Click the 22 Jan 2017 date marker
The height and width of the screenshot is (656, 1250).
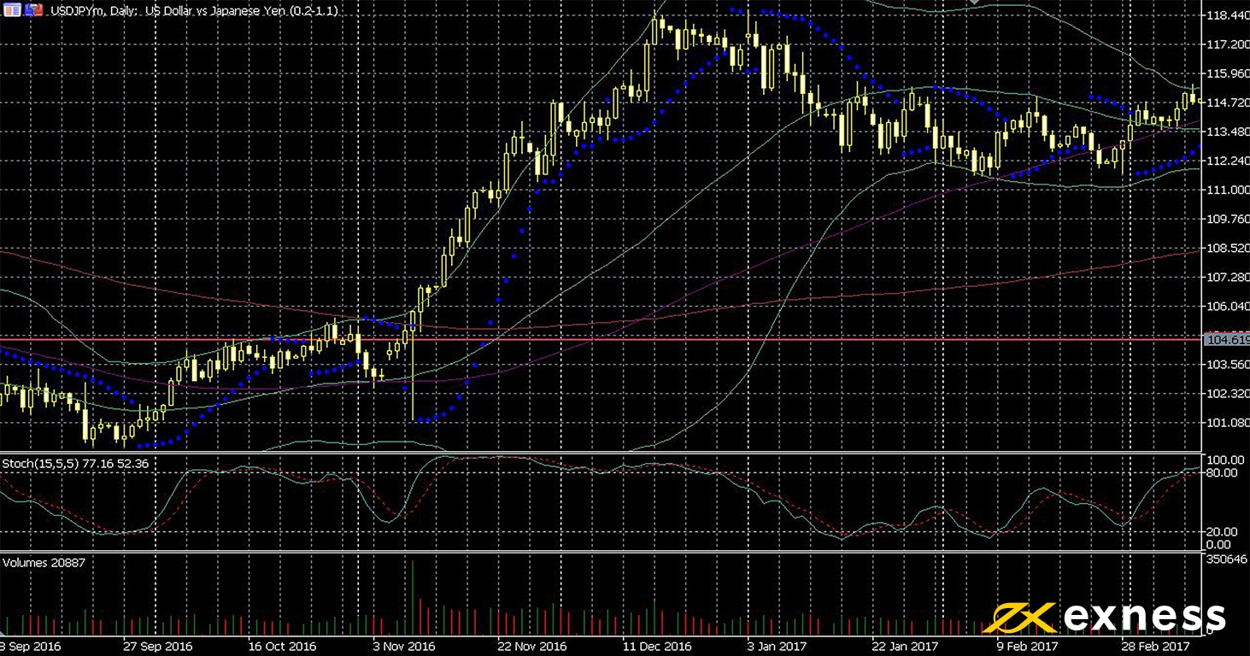tap(907, 647)
